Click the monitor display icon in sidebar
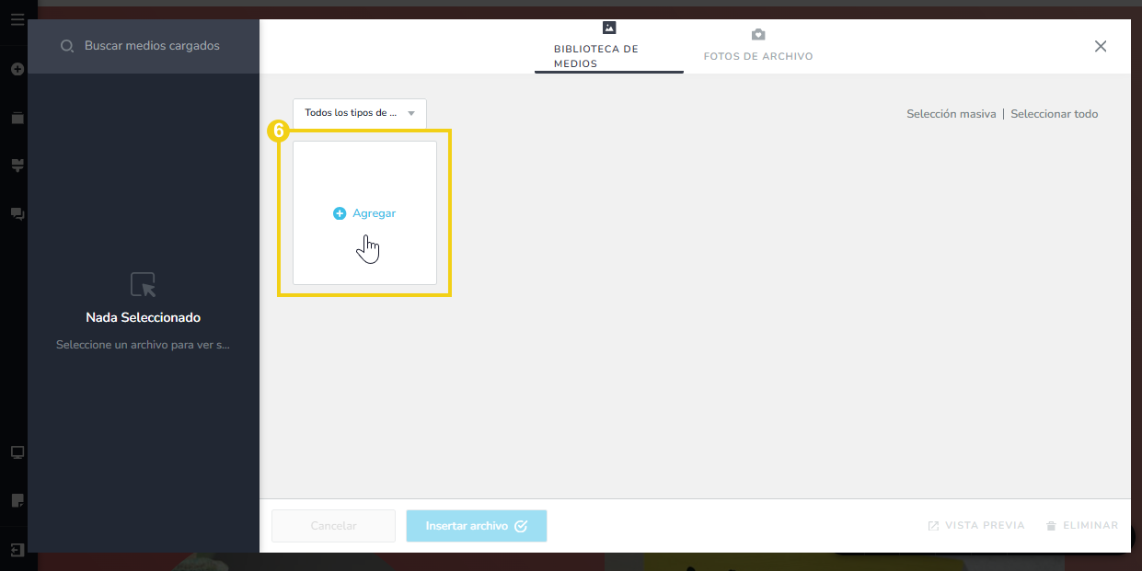This screenshot has height=571, width=1142. (17, 452)
